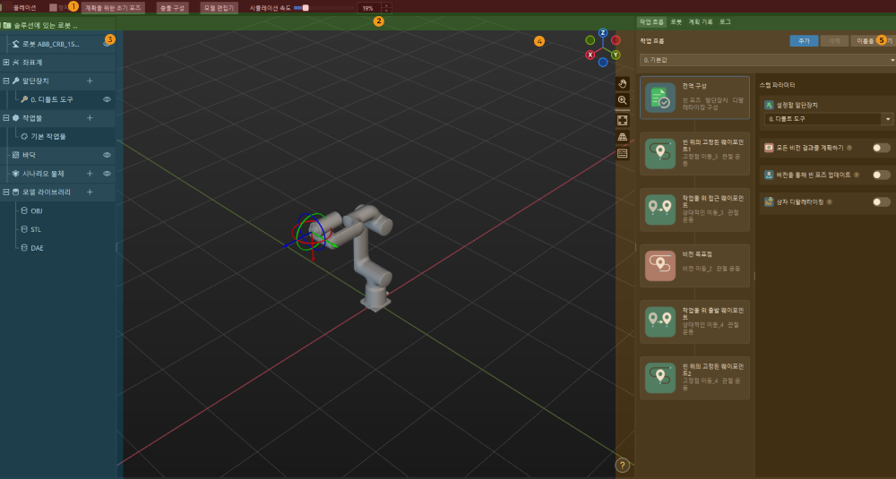Select the OBJ model library item
Viewport: 896px width, 479px height.
[x=37, y=210]
